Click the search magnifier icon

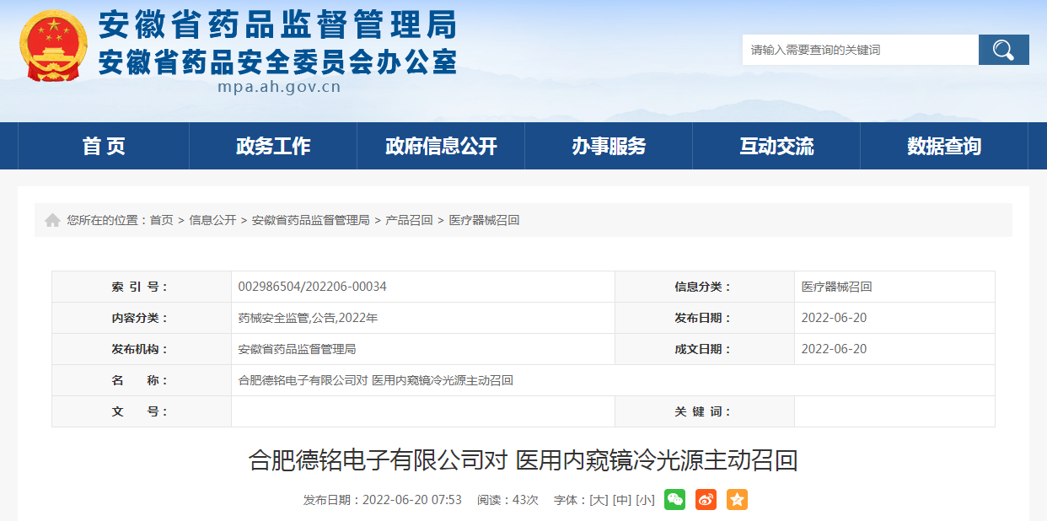pos(1003,49)
